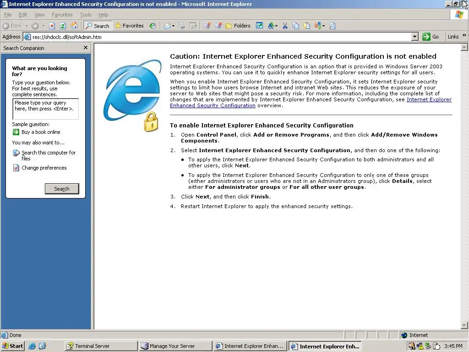469x352 pixels.
Task: Open the Encoding dropdown arrow
Action: 324,26
